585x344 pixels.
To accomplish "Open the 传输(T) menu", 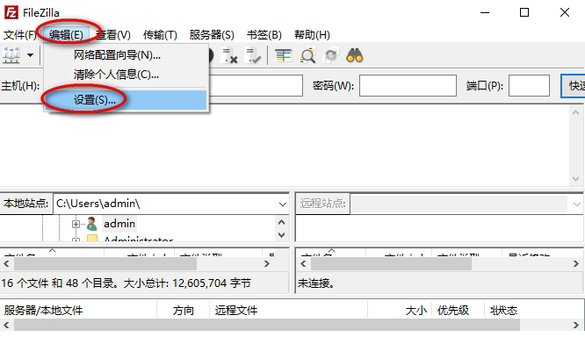I will pyautogui.click(x=160, y=35).
